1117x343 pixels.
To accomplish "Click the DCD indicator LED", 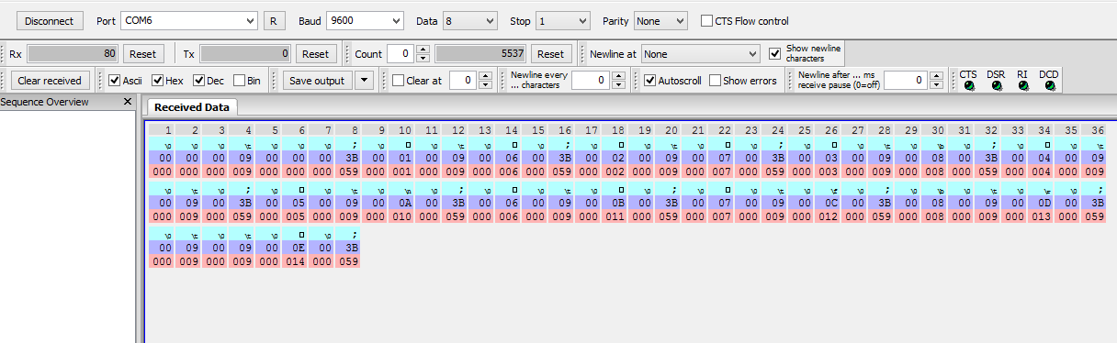I will click(x=1049, y=86).
